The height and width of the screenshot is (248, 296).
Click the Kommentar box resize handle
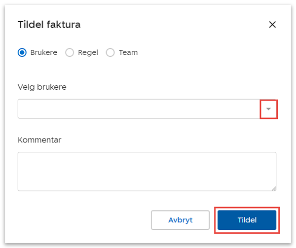274,188
